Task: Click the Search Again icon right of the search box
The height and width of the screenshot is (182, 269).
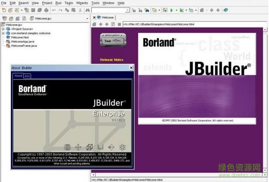Action: (x=134, y=10)
